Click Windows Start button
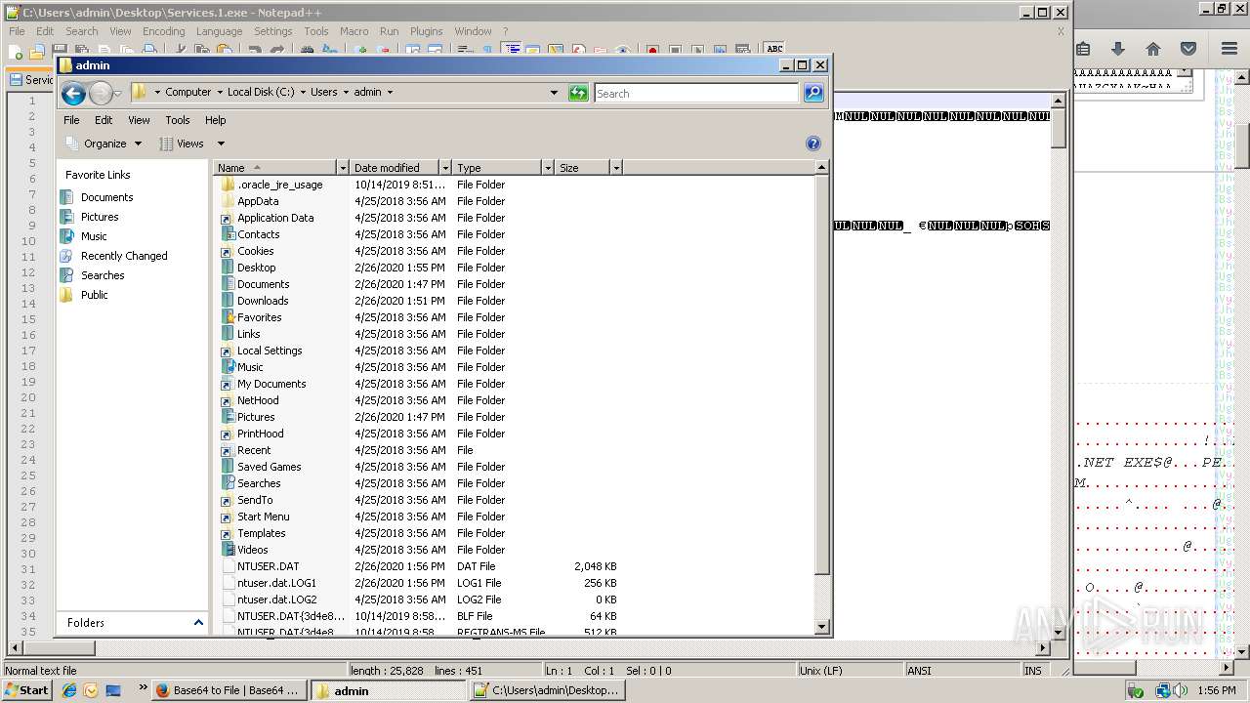This screenshot has width=1250, height=703. [26, 690]
